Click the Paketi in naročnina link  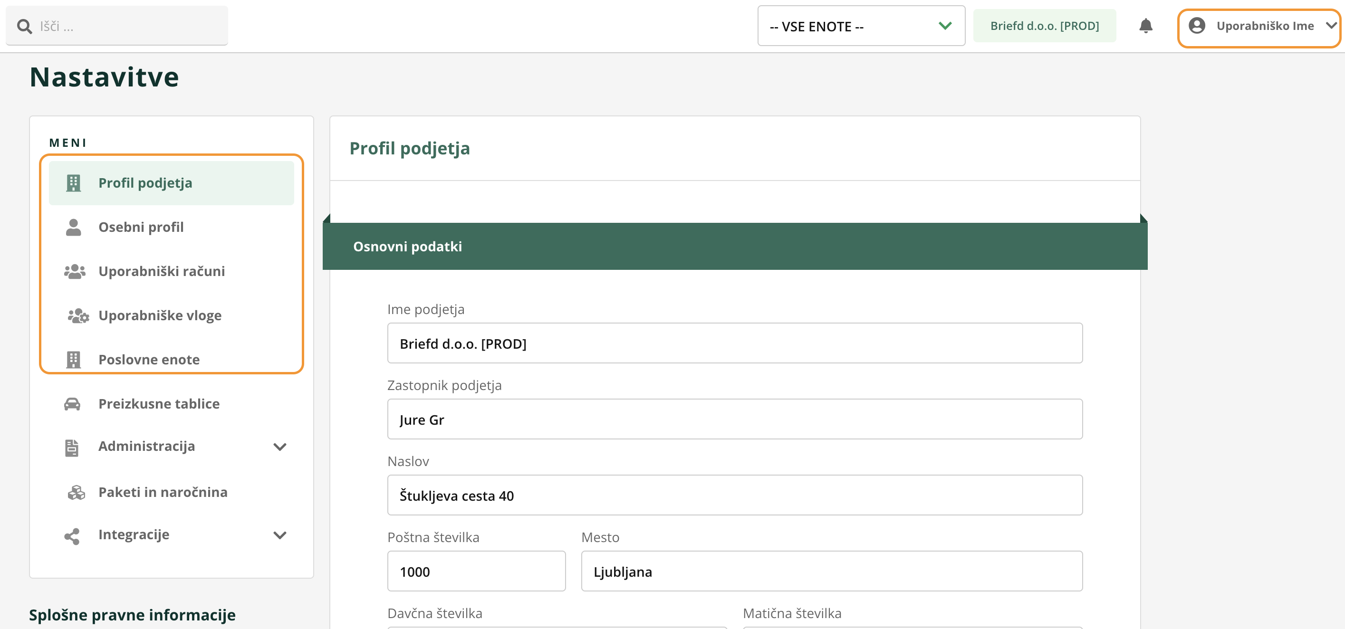click(x=163, y=492)
